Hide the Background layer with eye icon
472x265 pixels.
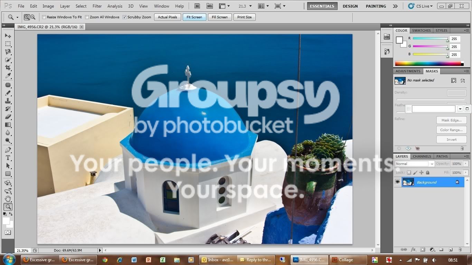[x=397, y=182]
